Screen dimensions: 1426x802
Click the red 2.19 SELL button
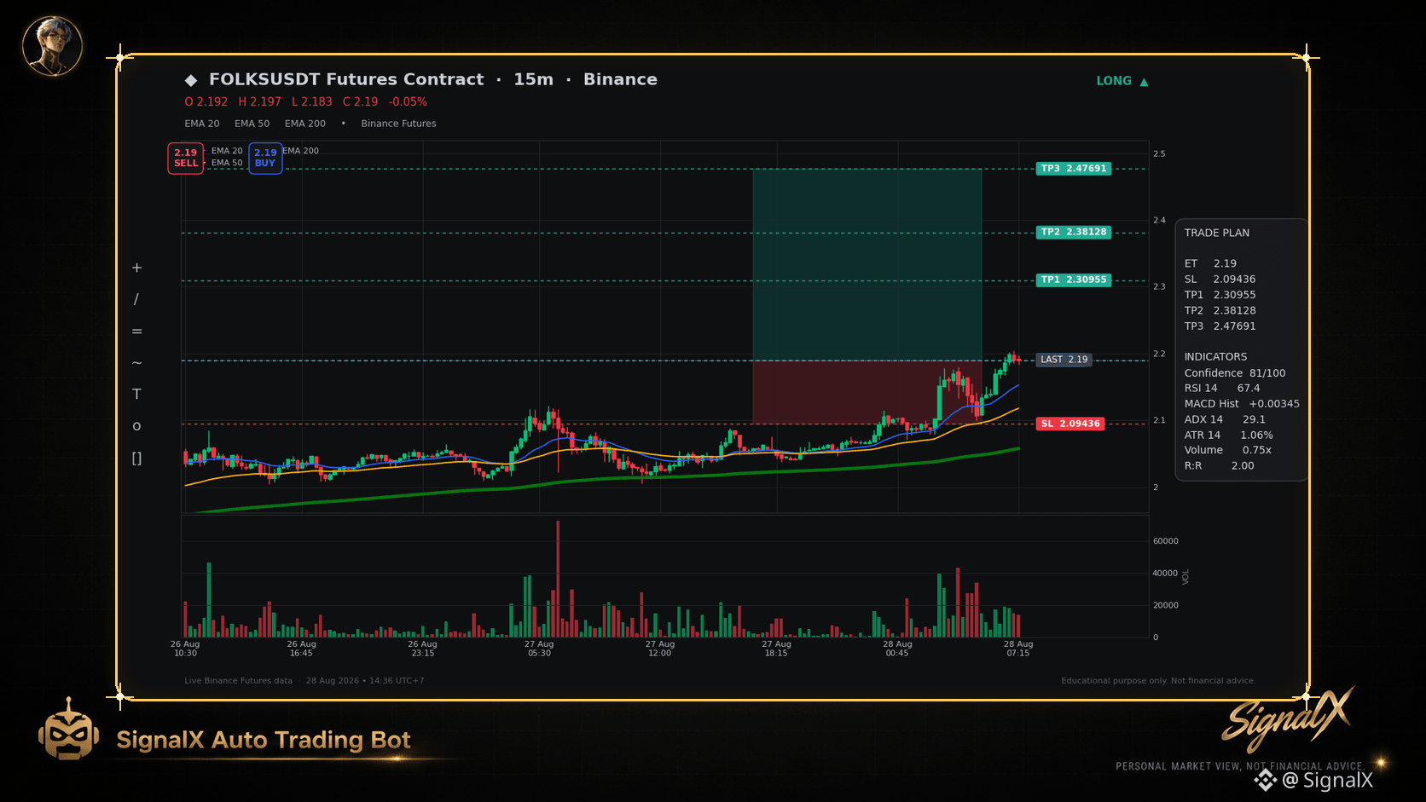[x=185, y=158]
